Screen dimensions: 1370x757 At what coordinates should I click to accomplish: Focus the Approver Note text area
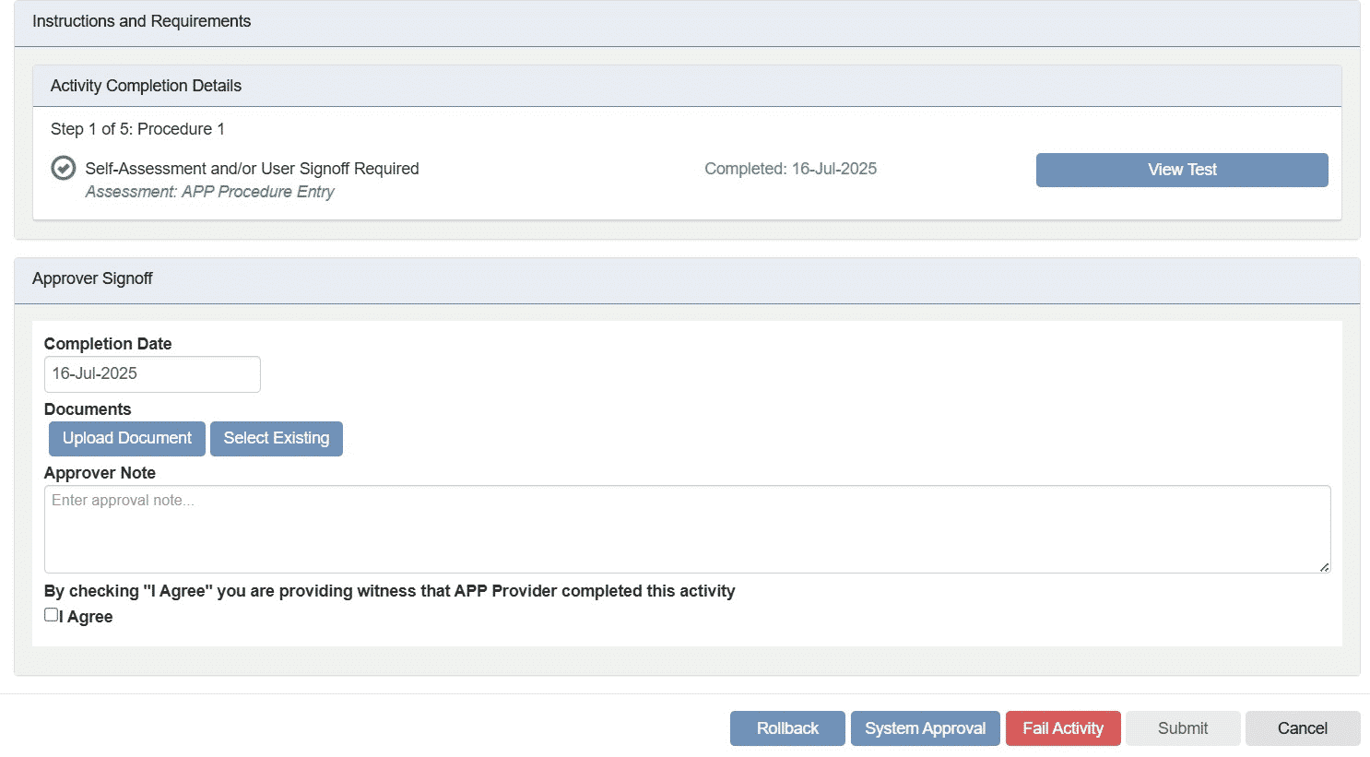(686, 528)
